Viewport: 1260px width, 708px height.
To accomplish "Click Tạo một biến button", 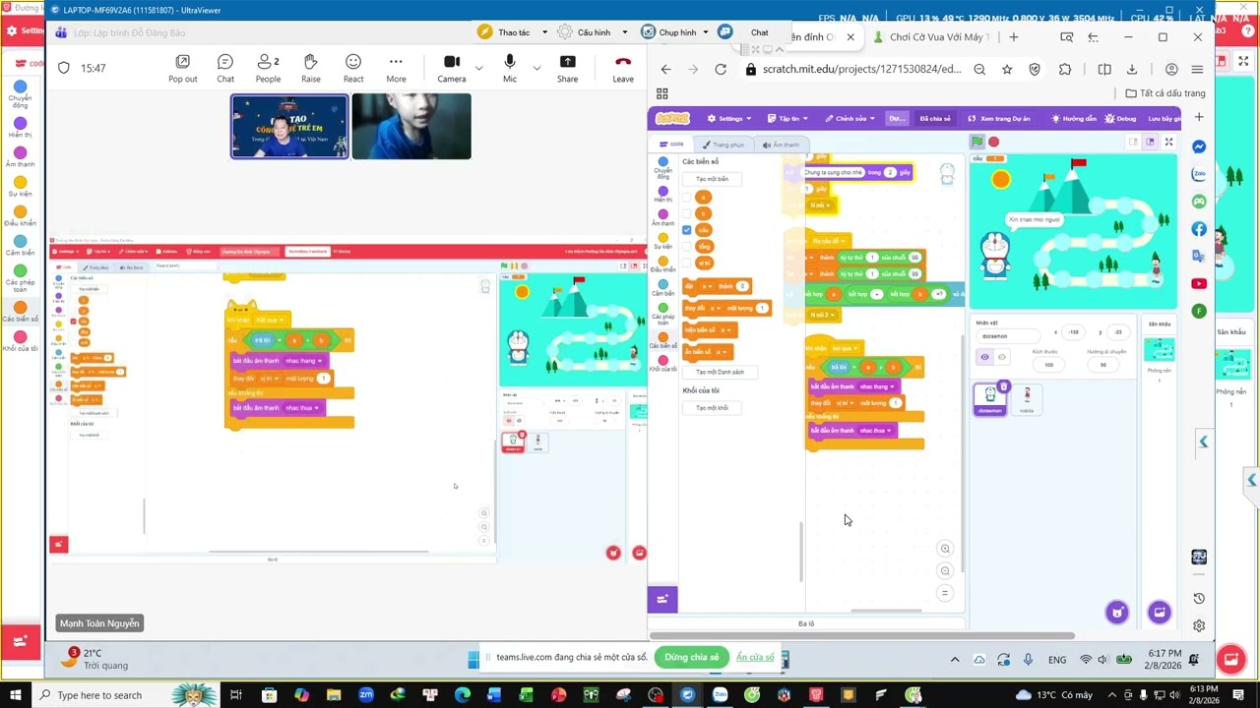I will 712,179.
